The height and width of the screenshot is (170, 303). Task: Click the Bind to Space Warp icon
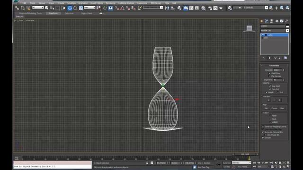[x=28, y=8]
